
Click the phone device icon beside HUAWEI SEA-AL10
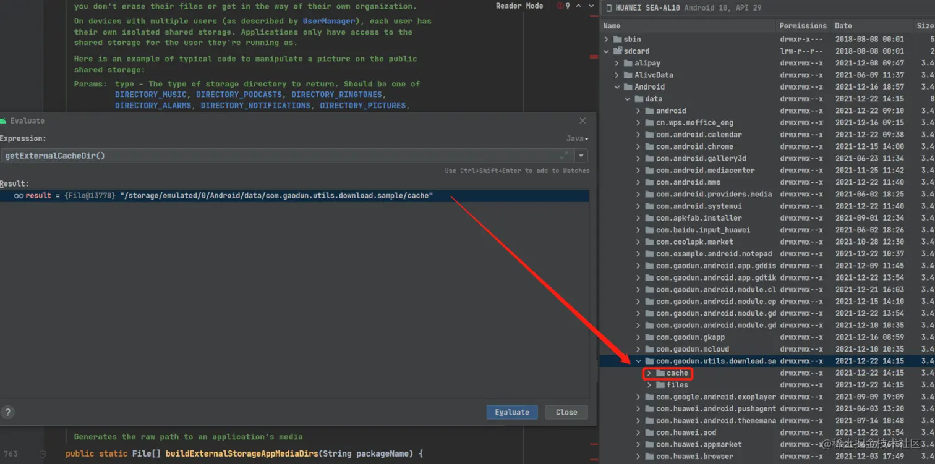pos(609,8)
